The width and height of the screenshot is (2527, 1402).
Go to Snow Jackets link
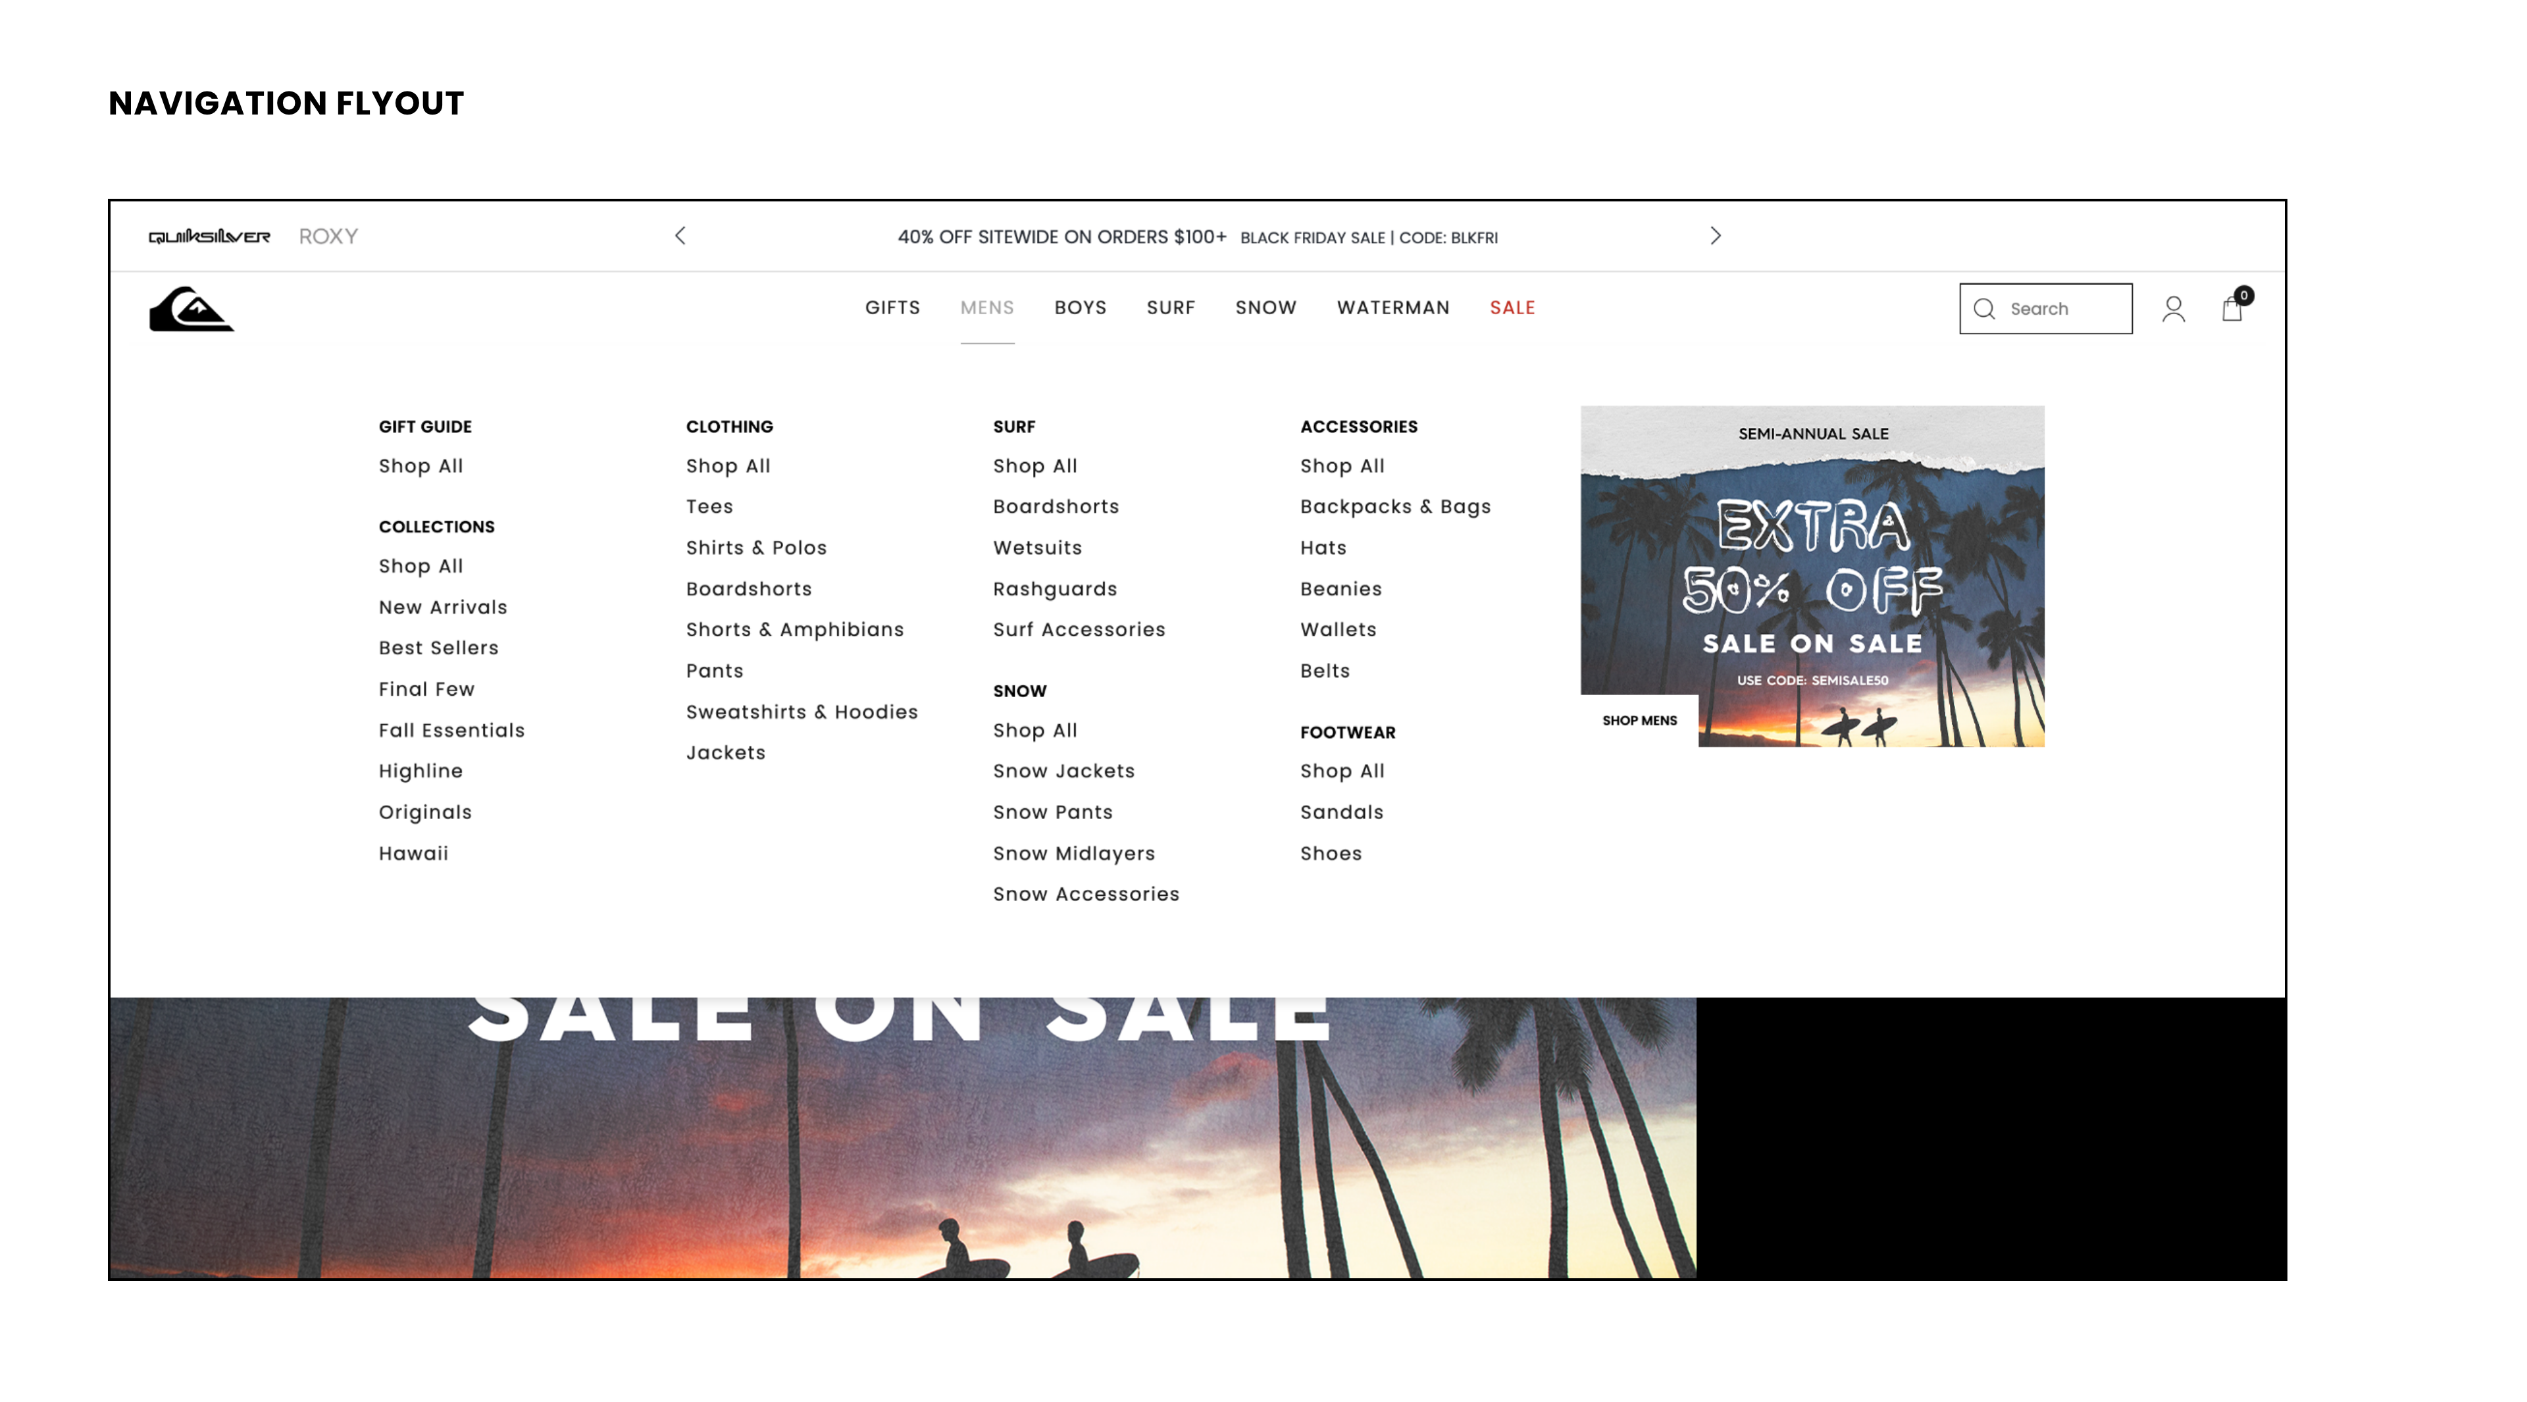1063,771
